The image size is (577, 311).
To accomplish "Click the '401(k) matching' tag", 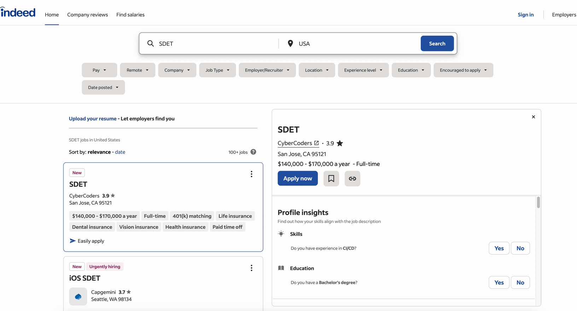I will (x=192, y=216).
